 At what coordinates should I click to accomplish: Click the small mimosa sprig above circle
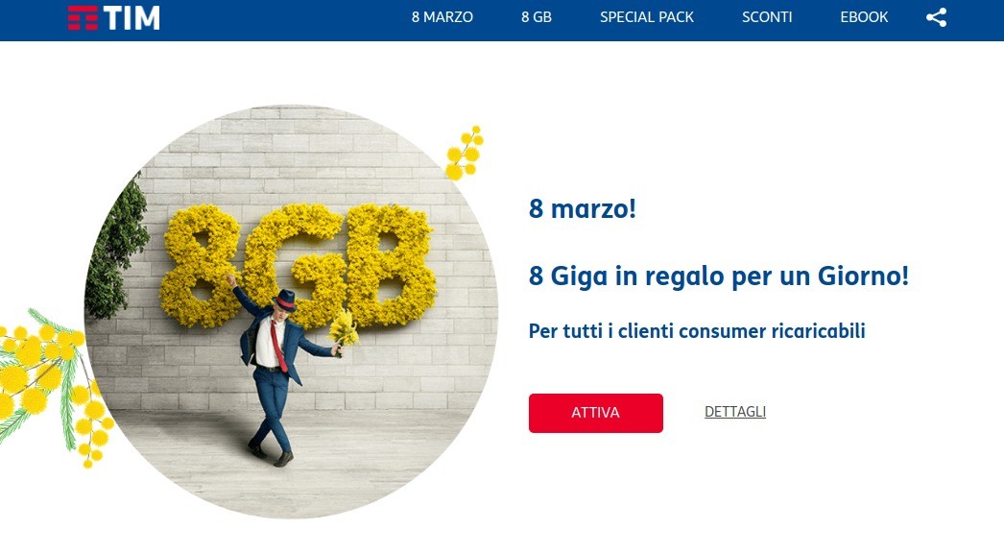465,153
